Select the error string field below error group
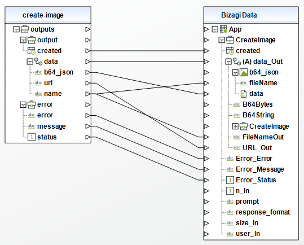The height and width of the screenshot is (245, 304). (45, 115)
